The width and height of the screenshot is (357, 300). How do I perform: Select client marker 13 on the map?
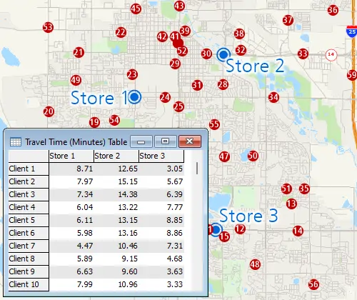tap(291, 204)
